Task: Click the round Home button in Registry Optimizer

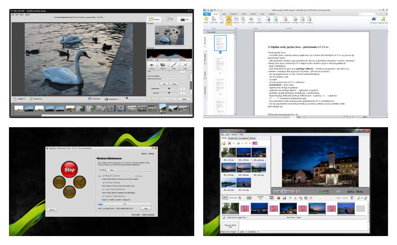Action: pyautogui.click(x=59, y=182)
